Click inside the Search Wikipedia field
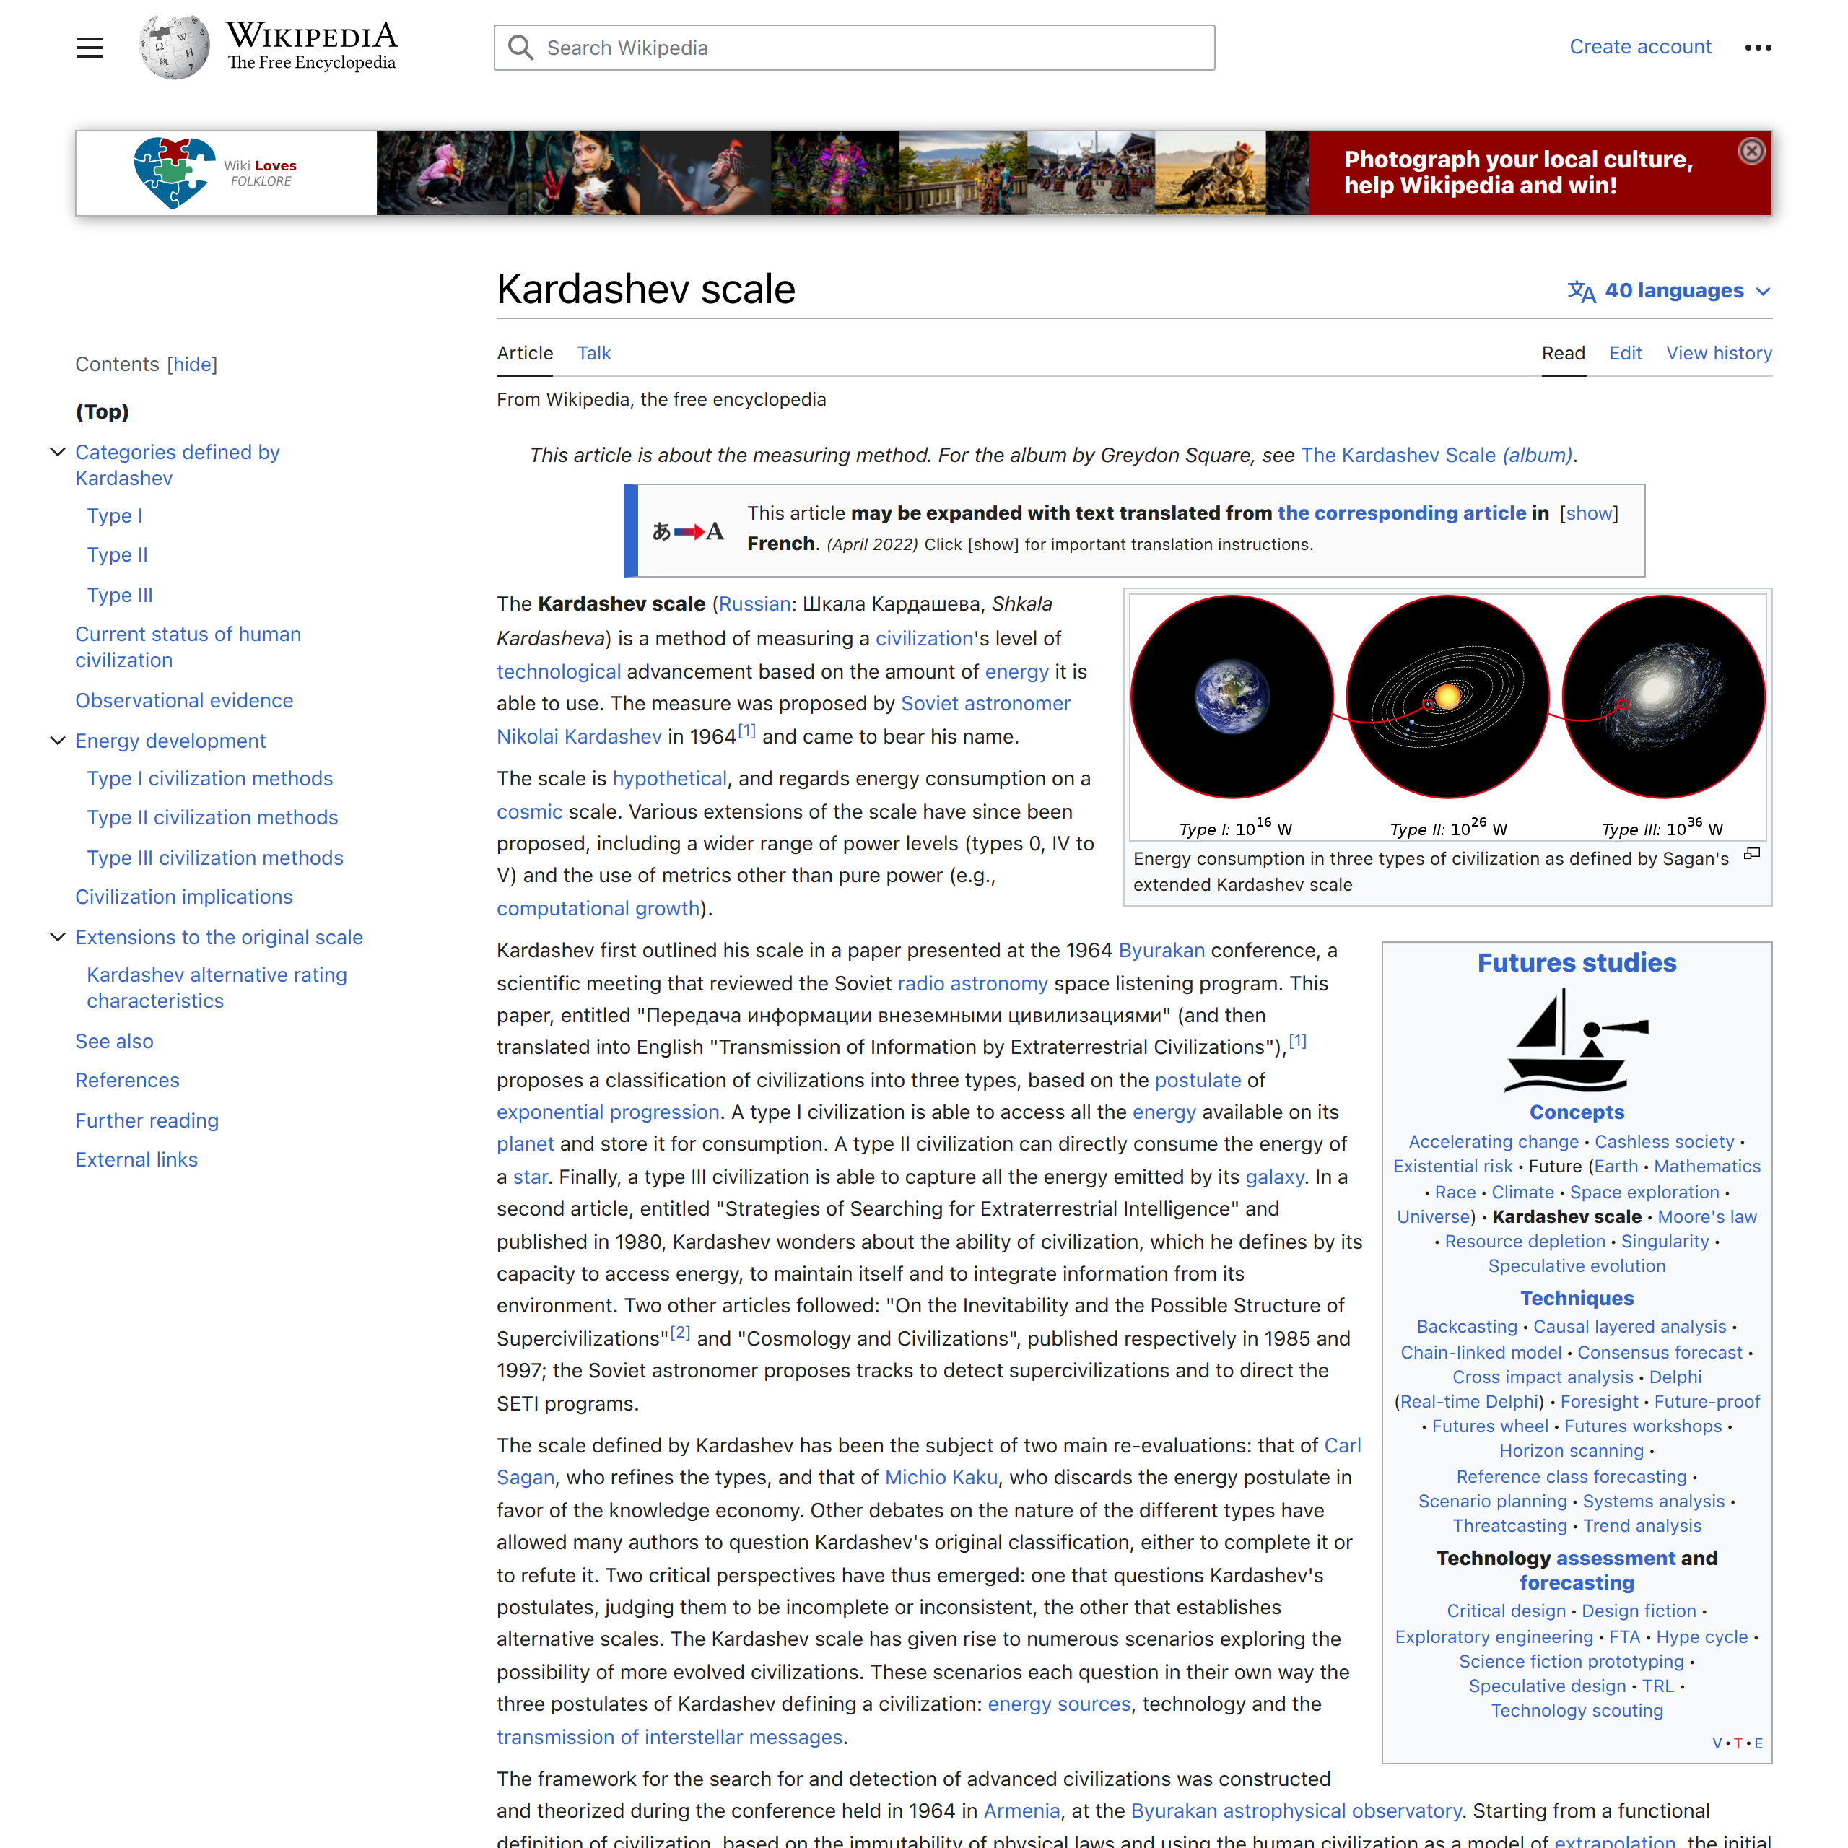 click(x=854, y=48)
